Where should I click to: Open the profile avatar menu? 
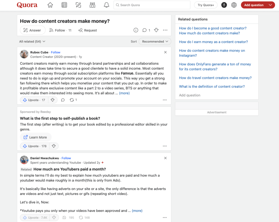[224, 5]
